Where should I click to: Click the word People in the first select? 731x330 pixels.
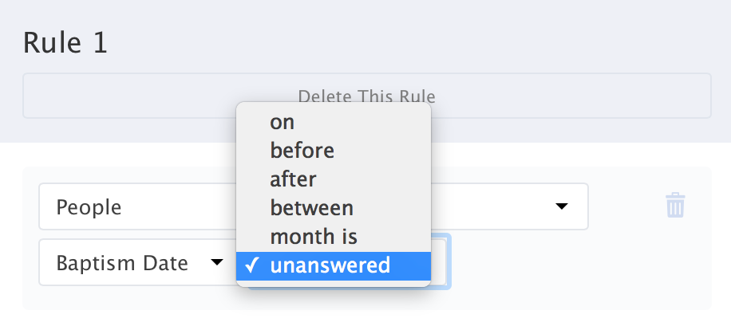click(89, 207)
